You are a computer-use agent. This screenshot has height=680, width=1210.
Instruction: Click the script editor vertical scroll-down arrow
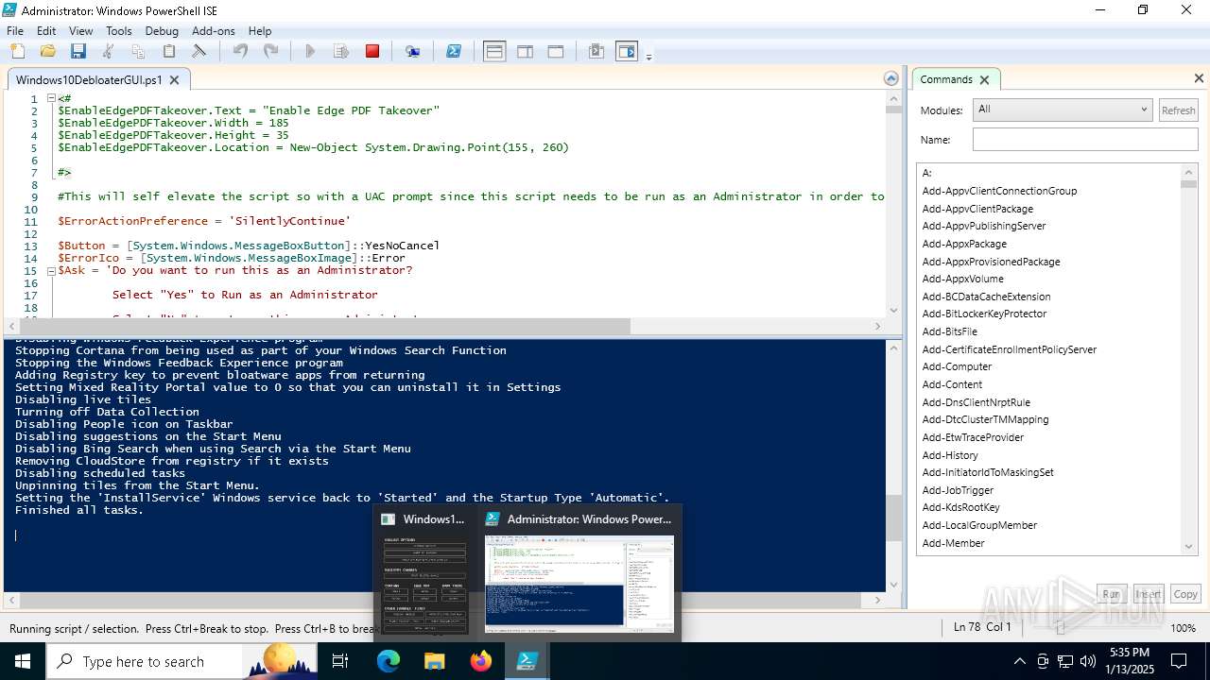pos(893,310)
